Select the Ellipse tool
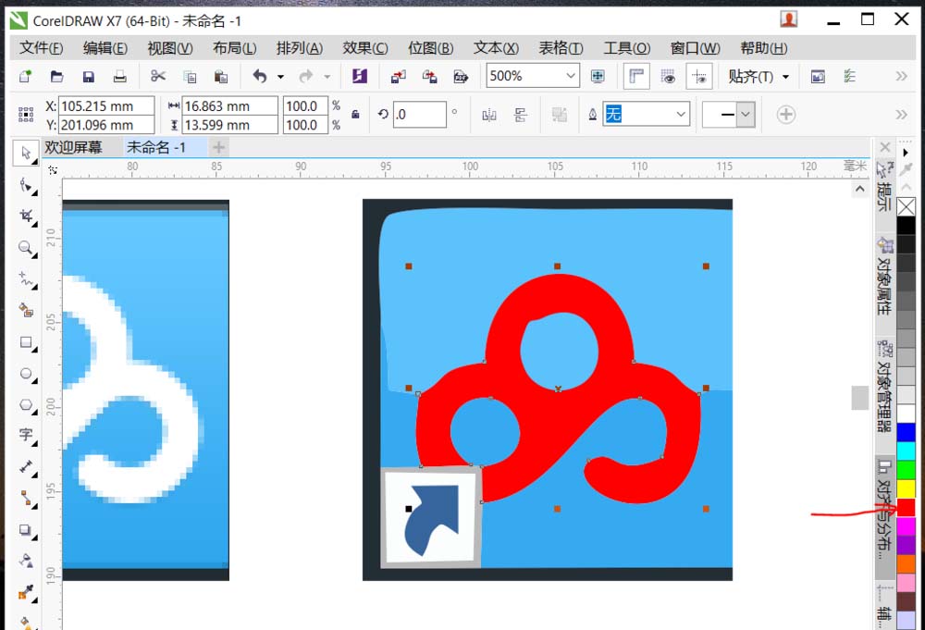 tap(25, 374)
